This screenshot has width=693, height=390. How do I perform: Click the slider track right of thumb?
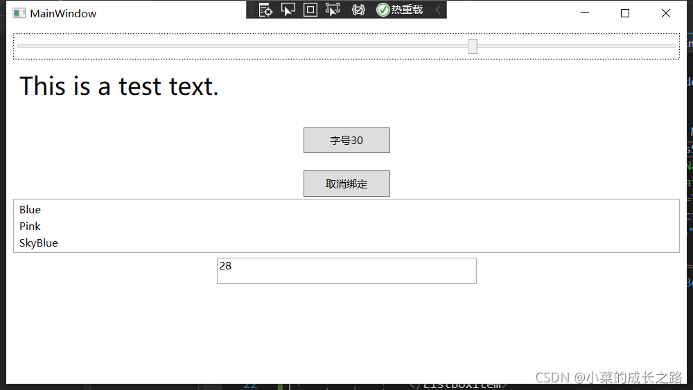coord(577,46)
